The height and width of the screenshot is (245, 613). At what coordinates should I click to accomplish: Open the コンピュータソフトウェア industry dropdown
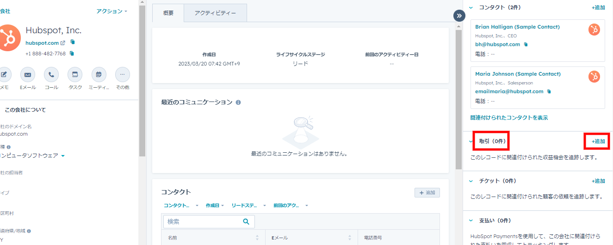tap(32, 156)
